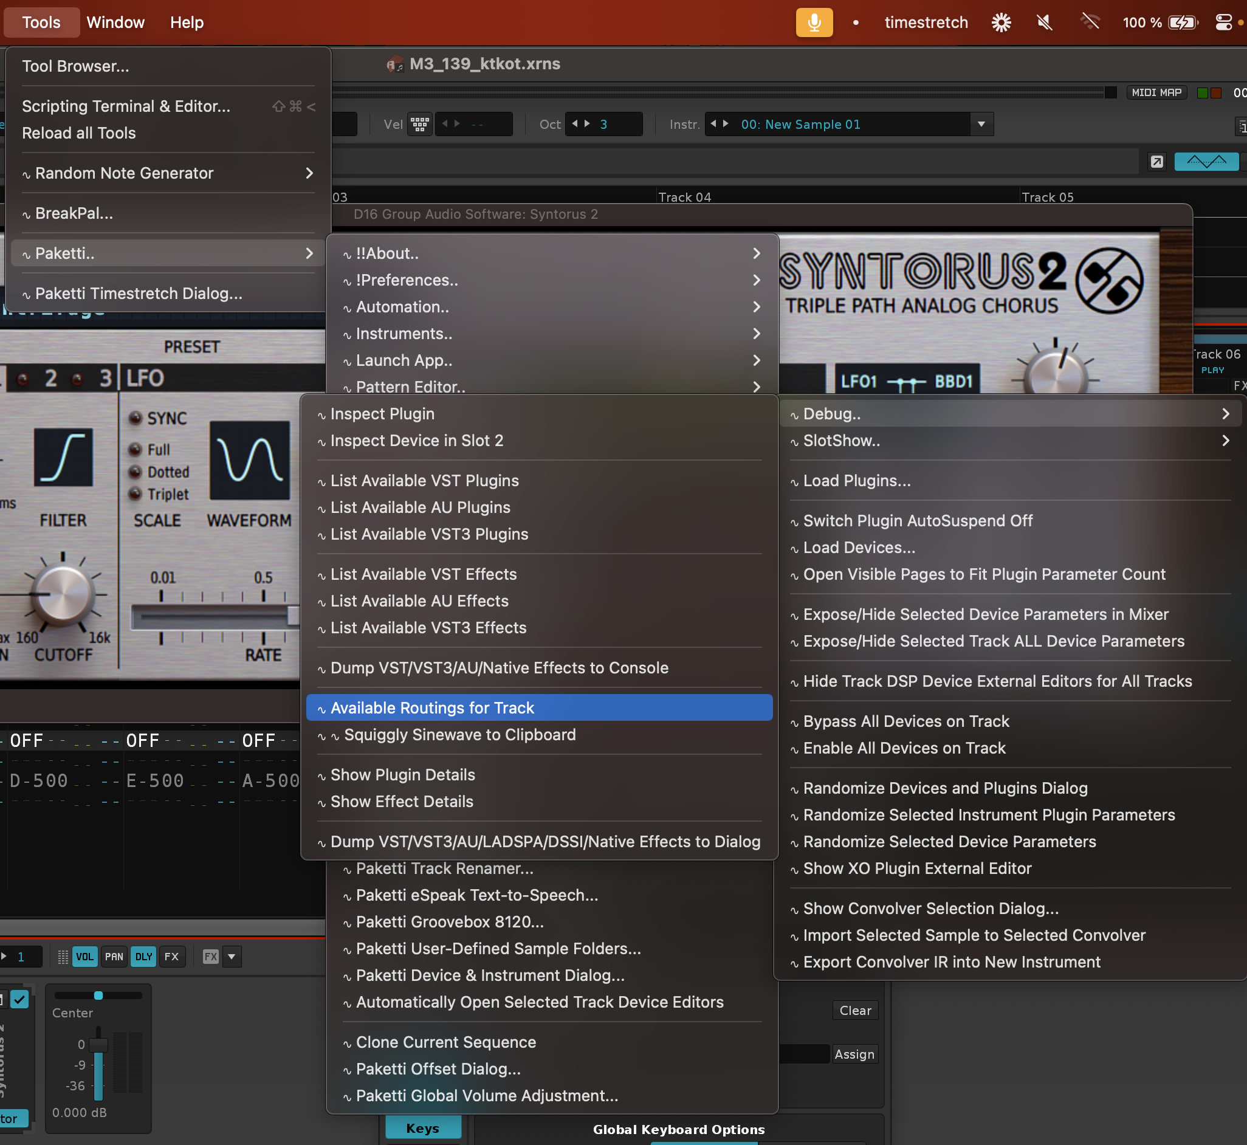Click the Syntorus filter type curve icon
This screenshot has width=1247, height=1145.
tap(63, 457)
